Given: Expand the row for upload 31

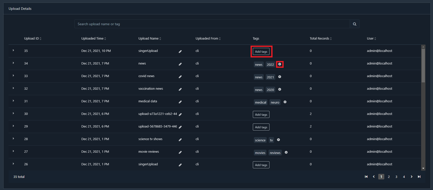Looking at the screenshot, I should pos(13,101).
